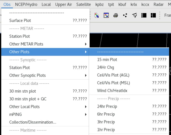Open the kccx menu

(x=145, y=5)
